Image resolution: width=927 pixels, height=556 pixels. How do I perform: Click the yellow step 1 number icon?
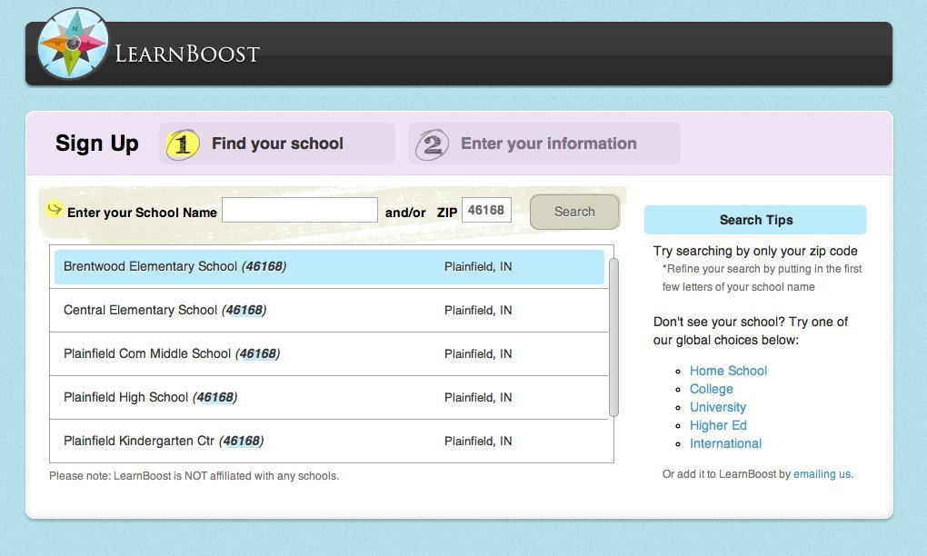(x=184, y=144)
